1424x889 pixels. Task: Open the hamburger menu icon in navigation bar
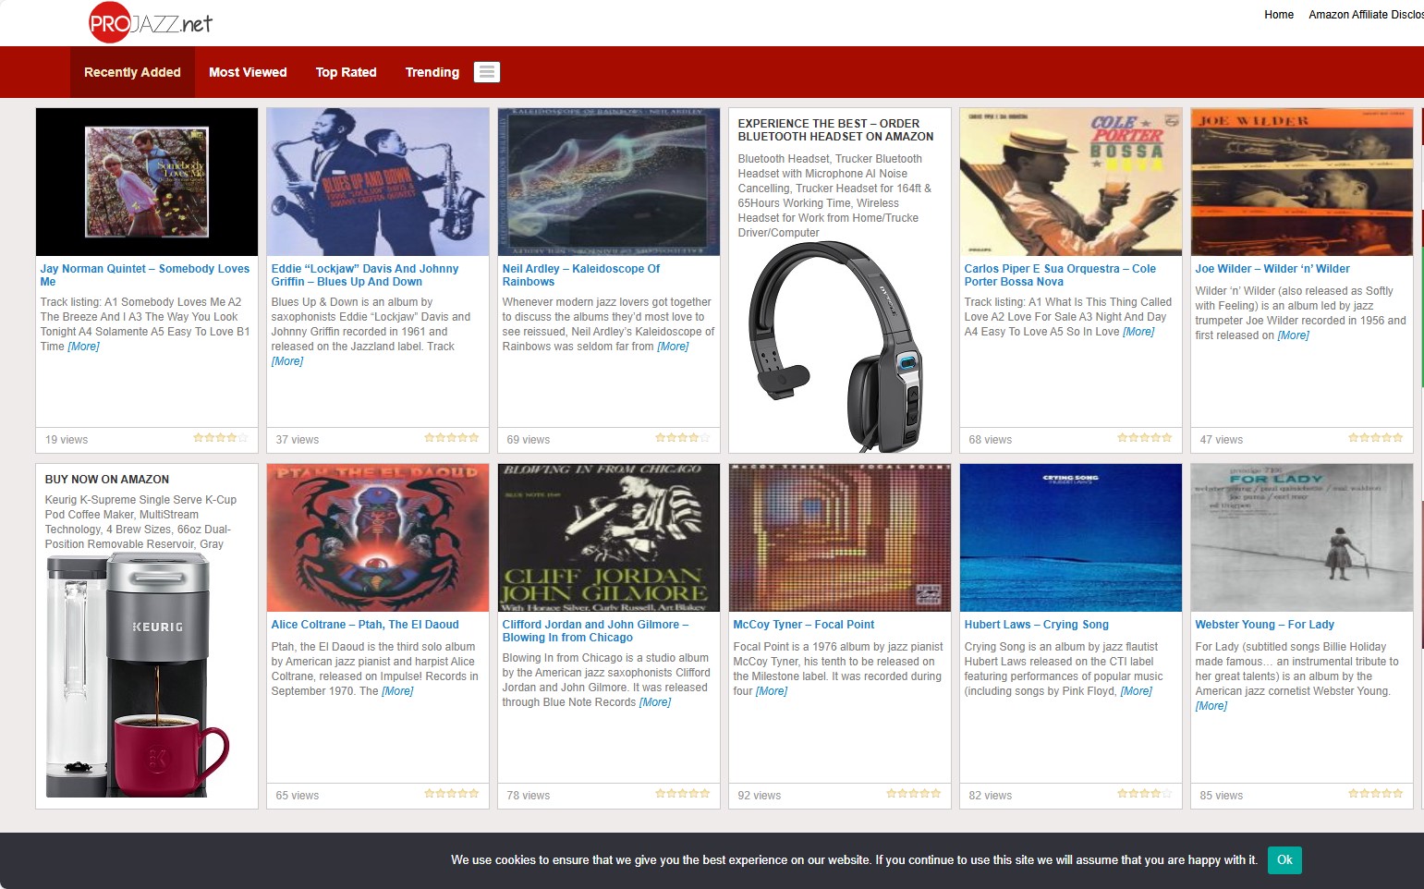click(487, 72)
